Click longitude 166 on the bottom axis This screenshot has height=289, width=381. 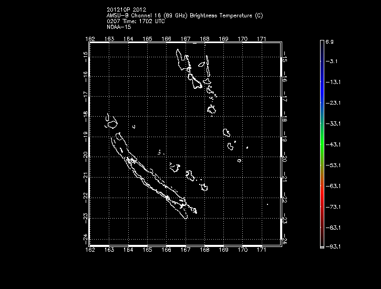167,250
